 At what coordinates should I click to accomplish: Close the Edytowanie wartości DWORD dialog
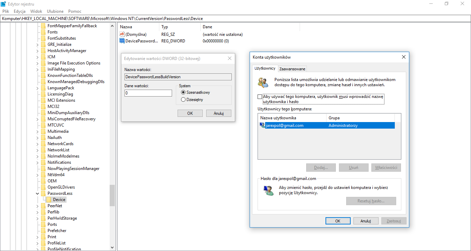230,59
